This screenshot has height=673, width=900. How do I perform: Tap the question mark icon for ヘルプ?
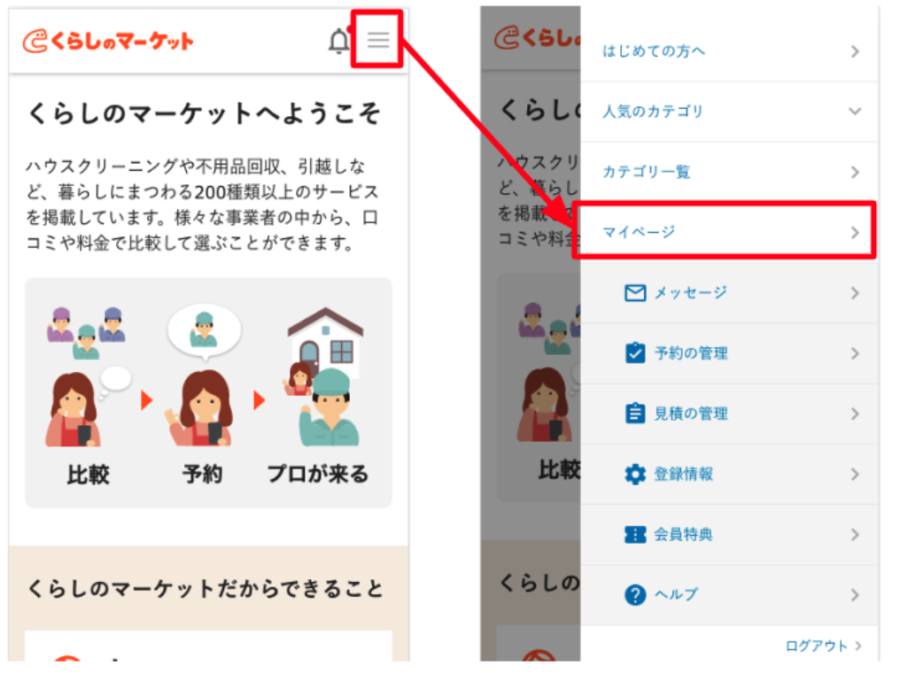click(x=635, y=594)
